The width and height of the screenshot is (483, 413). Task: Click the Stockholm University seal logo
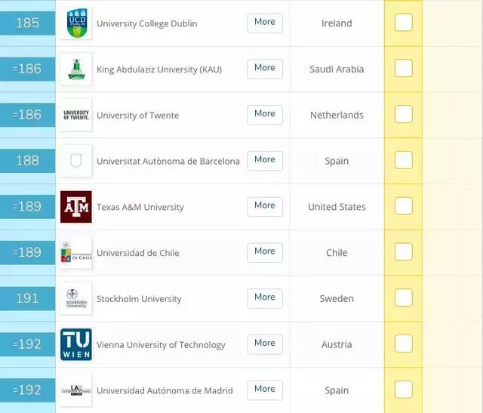coord(76,299)
